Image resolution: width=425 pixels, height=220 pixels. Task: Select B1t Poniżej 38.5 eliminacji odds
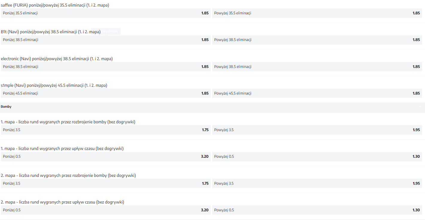pos(106,40)
